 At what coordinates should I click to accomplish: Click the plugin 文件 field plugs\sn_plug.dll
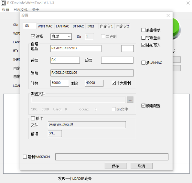tap(87, 125)
